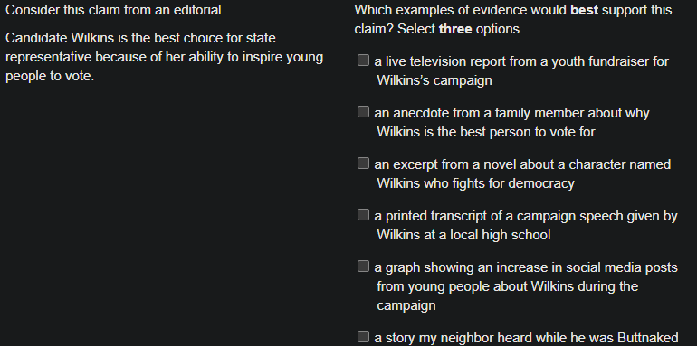
Task: Check the live television report option
Action: 363,61
